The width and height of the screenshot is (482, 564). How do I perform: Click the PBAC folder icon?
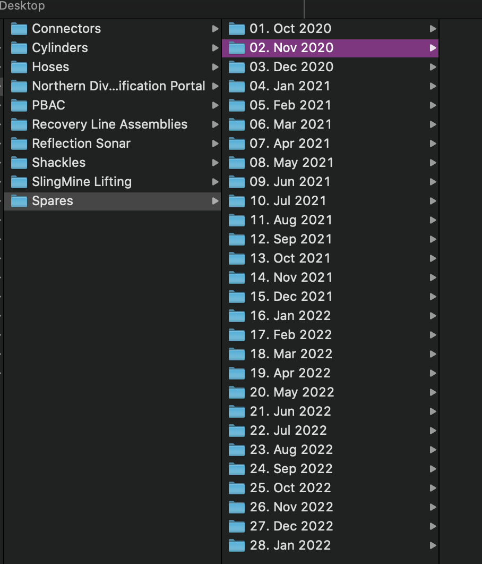tap(19, 105)
